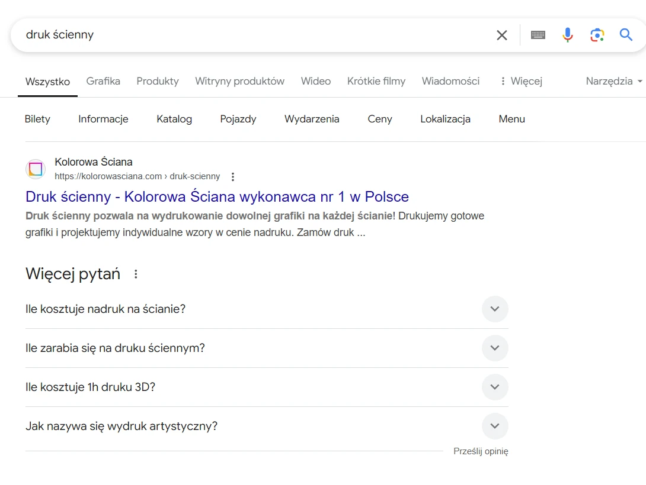Open the Druk ścienny - Kolorowa Ściana result link

coord(217,196)
